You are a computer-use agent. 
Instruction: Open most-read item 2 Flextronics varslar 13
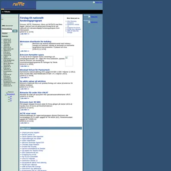[73, 25]
